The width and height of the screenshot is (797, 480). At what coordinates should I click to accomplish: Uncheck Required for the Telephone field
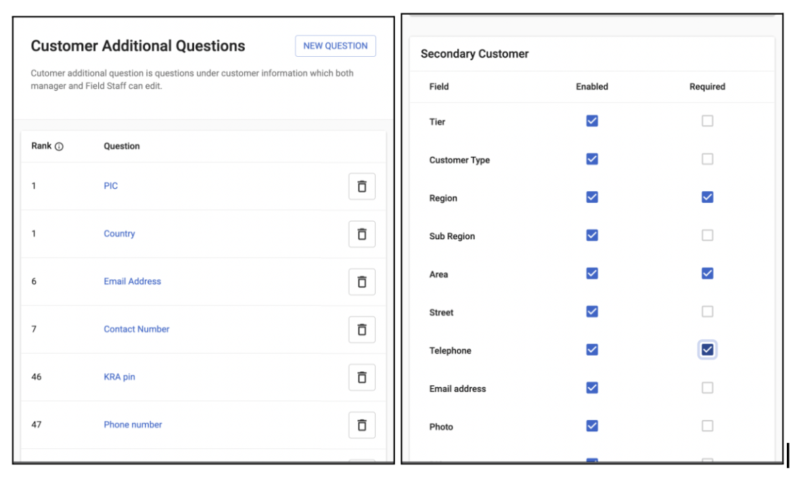pyautogui.click(x=707, y=350)
